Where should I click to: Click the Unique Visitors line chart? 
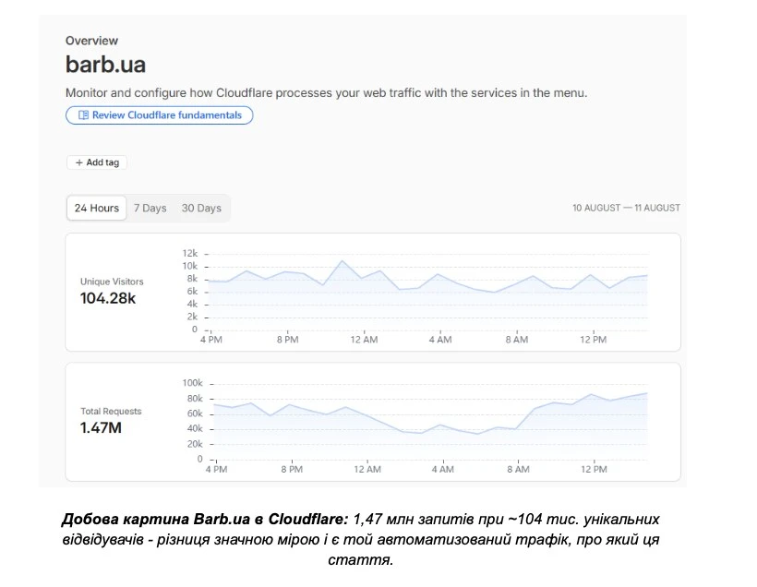pyautogui.click(x=427, y=294)
